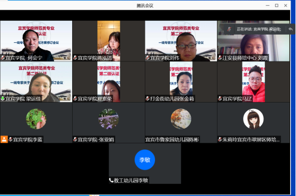Click the muted mic icon in speaking banner
Screen dimensions: 296x196
pos(229,29)
